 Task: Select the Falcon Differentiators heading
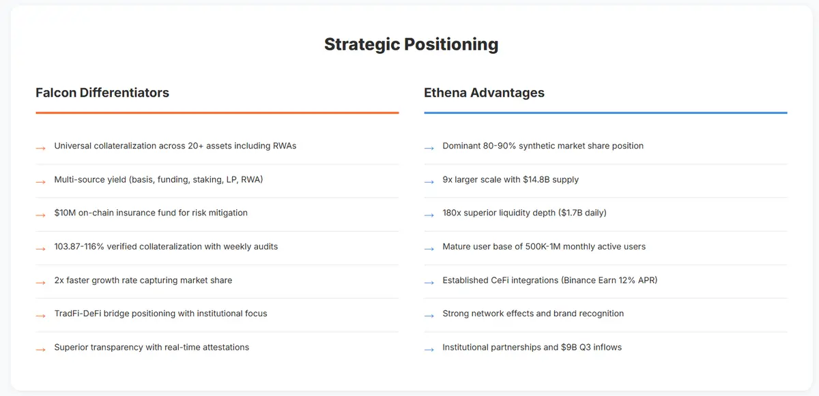102,93
